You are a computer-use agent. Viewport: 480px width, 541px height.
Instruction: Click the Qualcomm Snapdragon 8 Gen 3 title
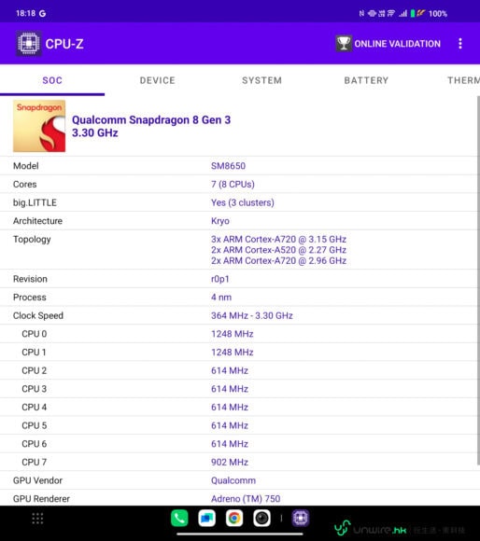[x=151, y=119]
